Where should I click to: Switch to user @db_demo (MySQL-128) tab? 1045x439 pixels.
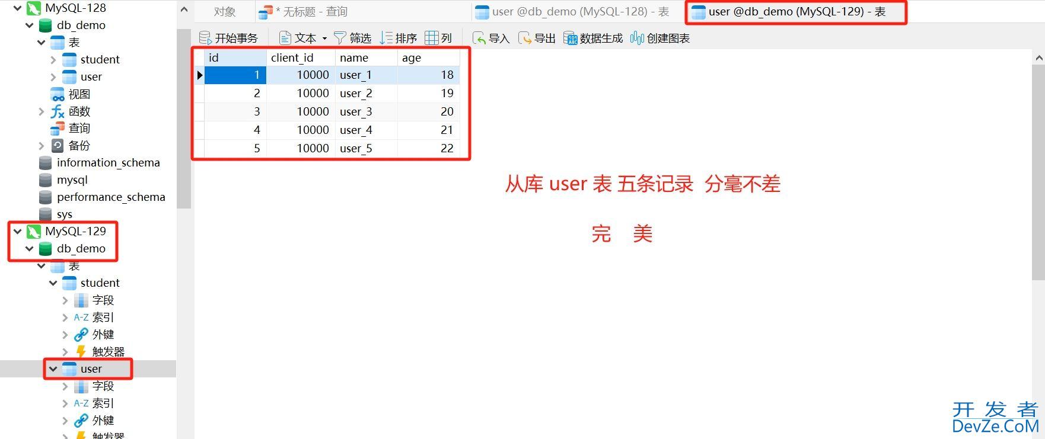coord(578,12)
